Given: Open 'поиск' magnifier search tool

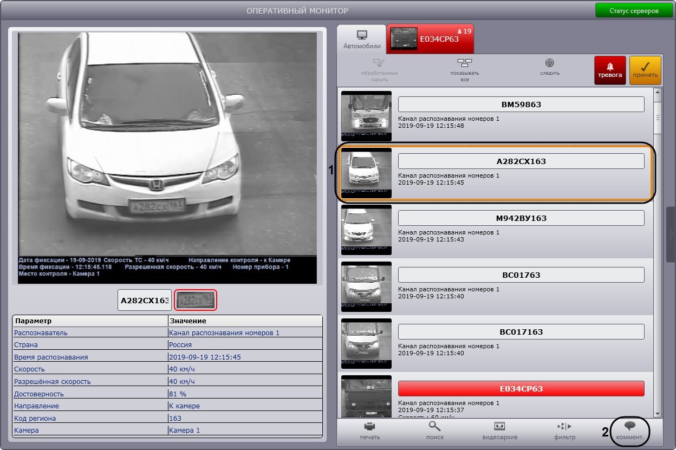Looking at the screenshot, I should pos(434,431).
